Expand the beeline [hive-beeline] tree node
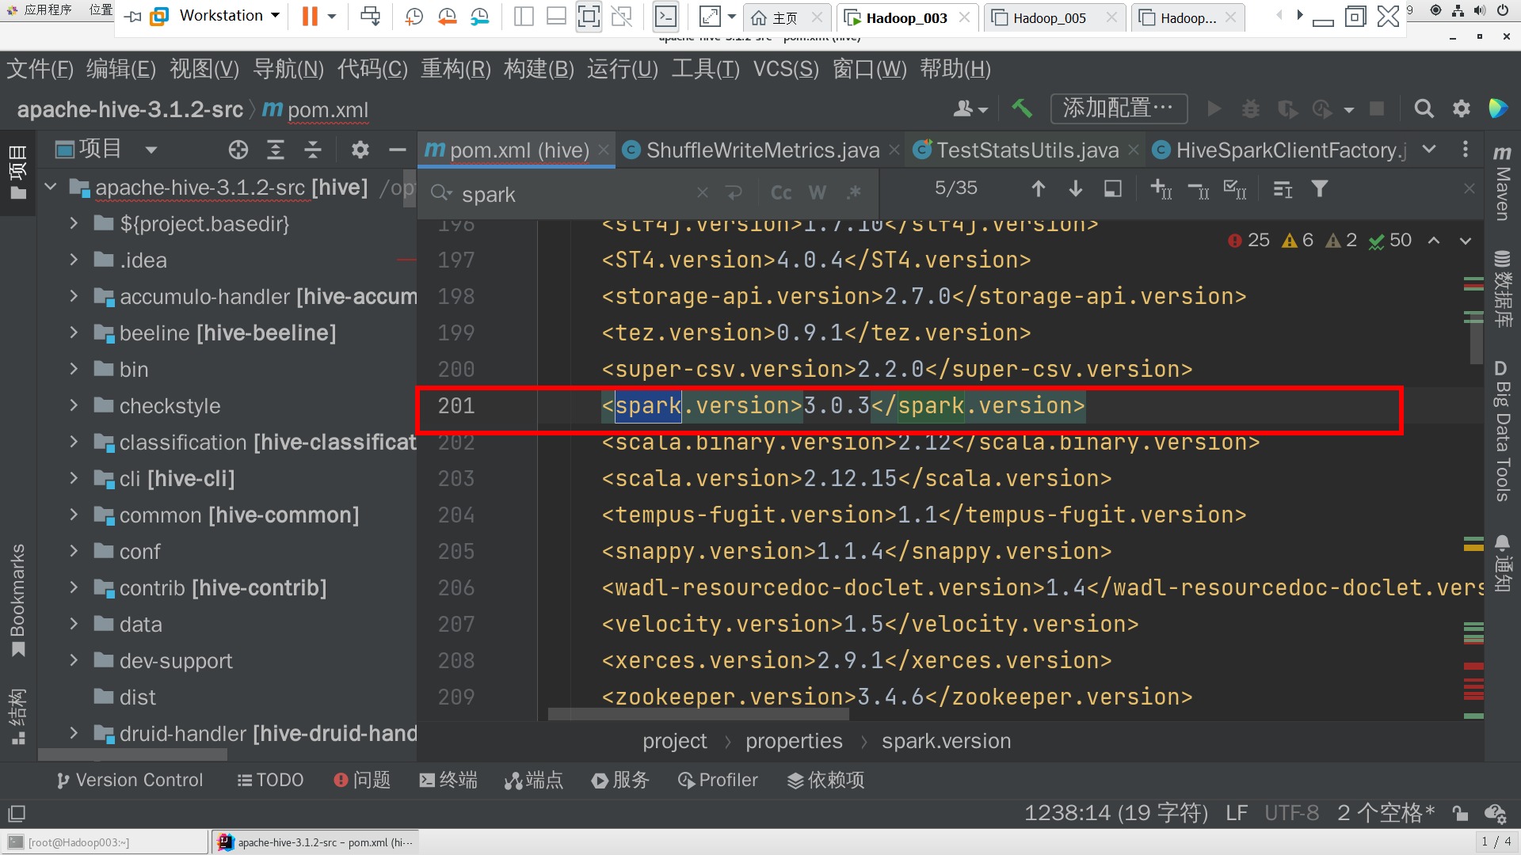The width and height of the screenshot is (1521, 855). pos(74,332)
